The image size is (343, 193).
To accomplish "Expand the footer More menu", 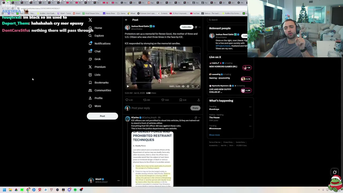I will coord(232,146).
